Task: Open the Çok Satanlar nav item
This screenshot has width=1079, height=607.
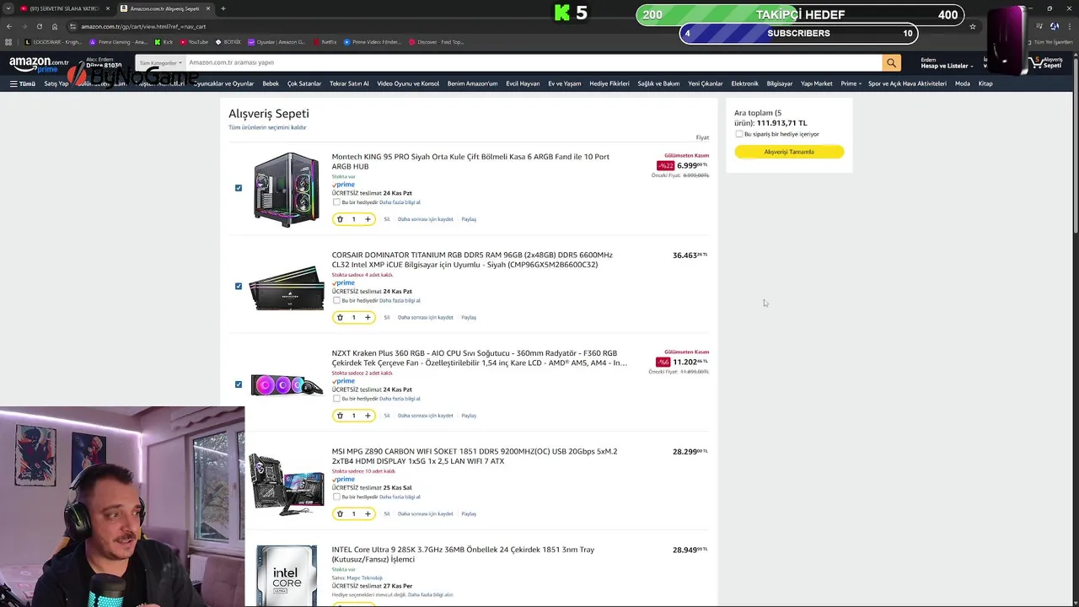Action: pos(304,83)
